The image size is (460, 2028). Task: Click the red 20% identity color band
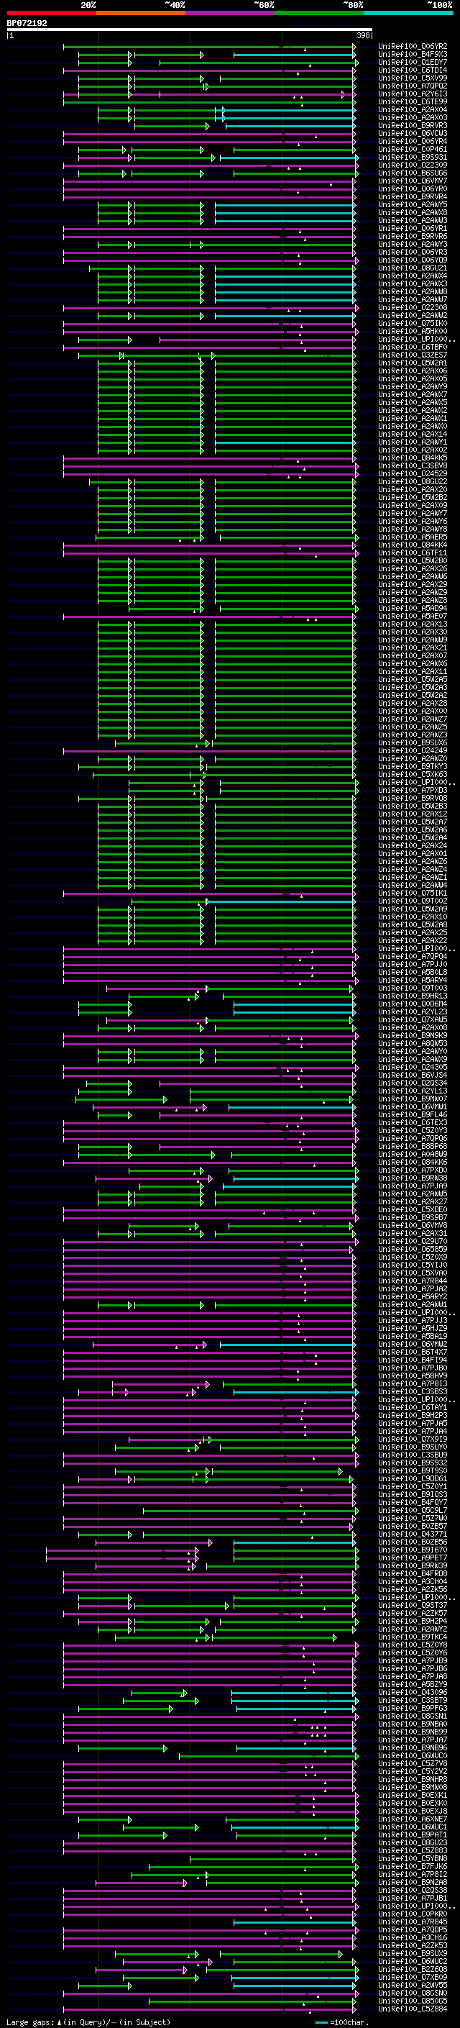[x=51, y=13]
